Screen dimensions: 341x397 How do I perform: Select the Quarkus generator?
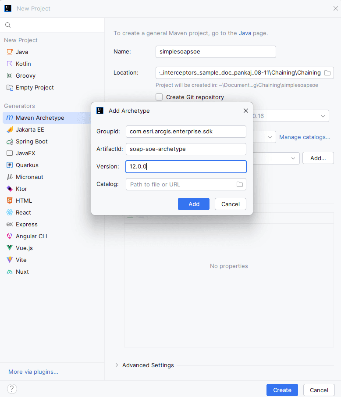(27, 165)
